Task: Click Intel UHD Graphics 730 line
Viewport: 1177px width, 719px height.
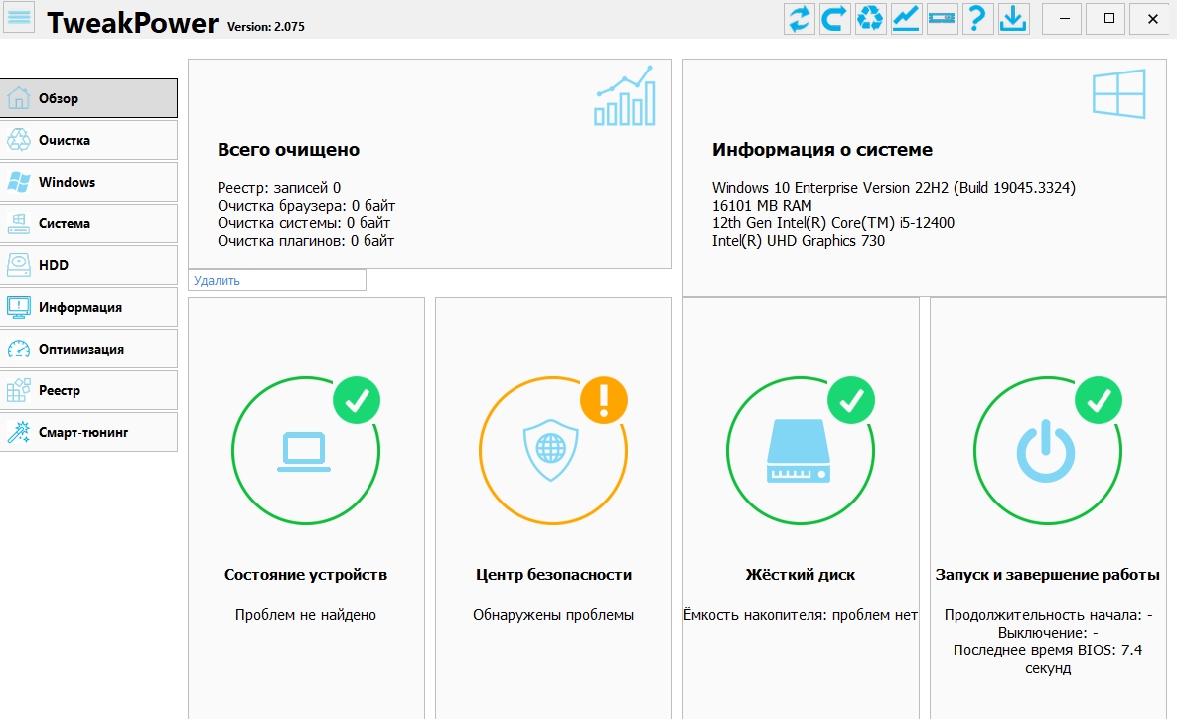Action: pyautogui.click(x=799, y=241)
